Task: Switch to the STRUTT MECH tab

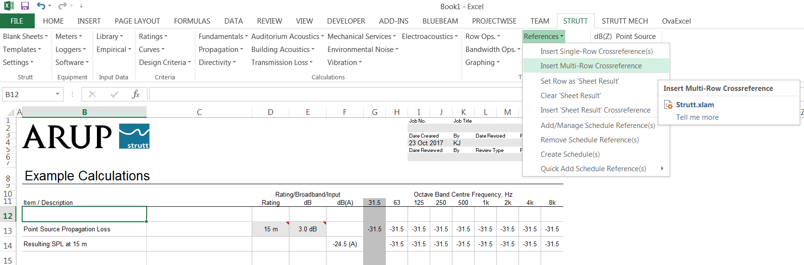Action: 625,21
